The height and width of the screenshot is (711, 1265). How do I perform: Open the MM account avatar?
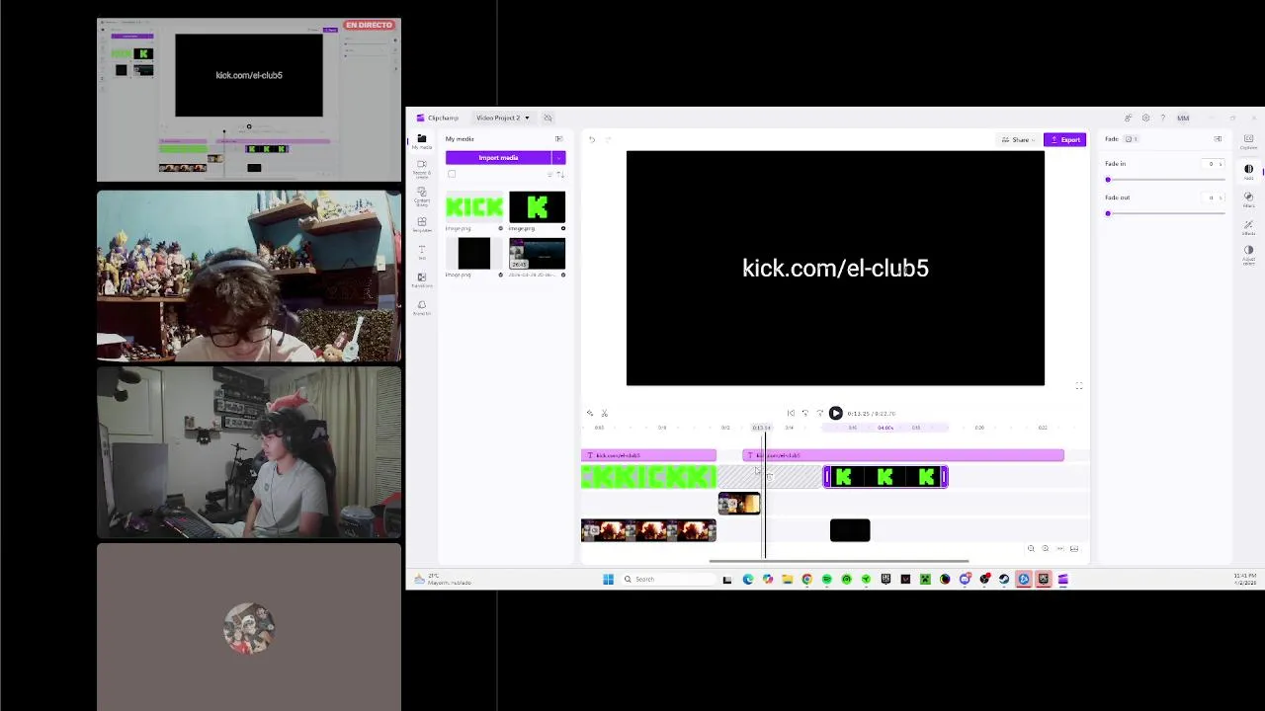1183,118
